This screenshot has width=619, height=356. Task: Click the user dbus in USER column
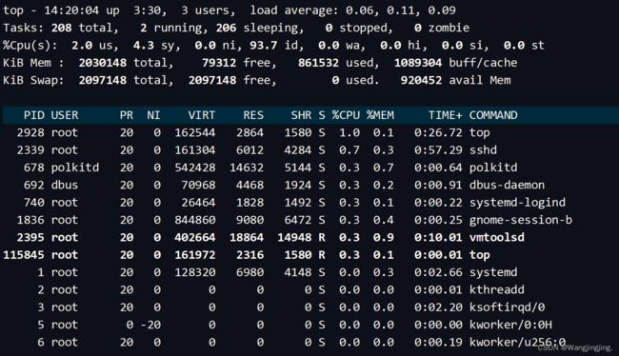65,185
